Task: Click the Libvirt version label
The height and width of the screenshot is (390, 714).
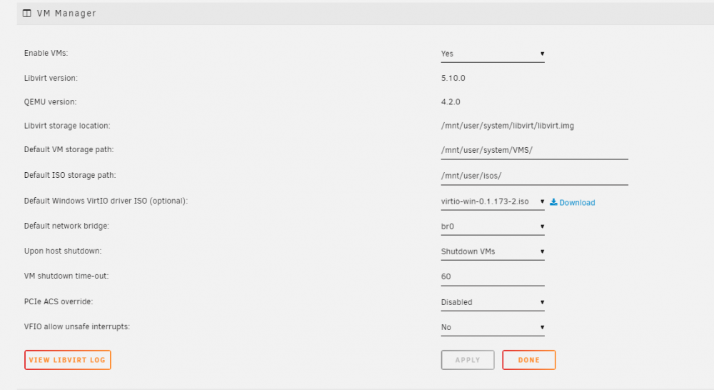Action: pos(51,79)
